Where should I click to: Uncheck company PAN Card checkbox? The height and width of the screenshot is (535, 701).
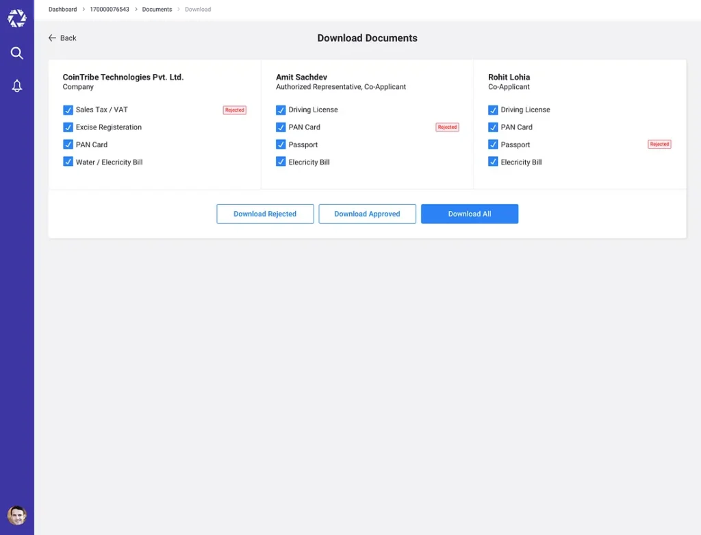pos(68,145)
